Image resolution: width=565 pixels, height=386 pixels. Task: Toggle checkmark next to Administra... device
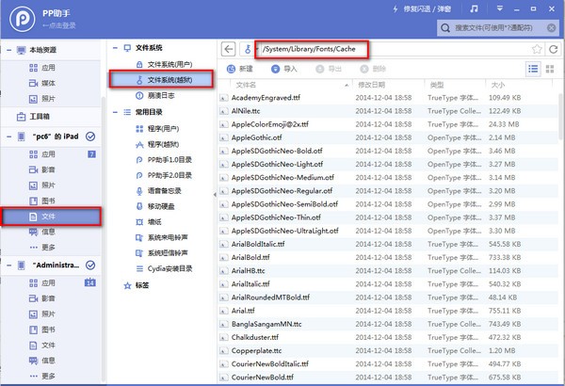90,265
